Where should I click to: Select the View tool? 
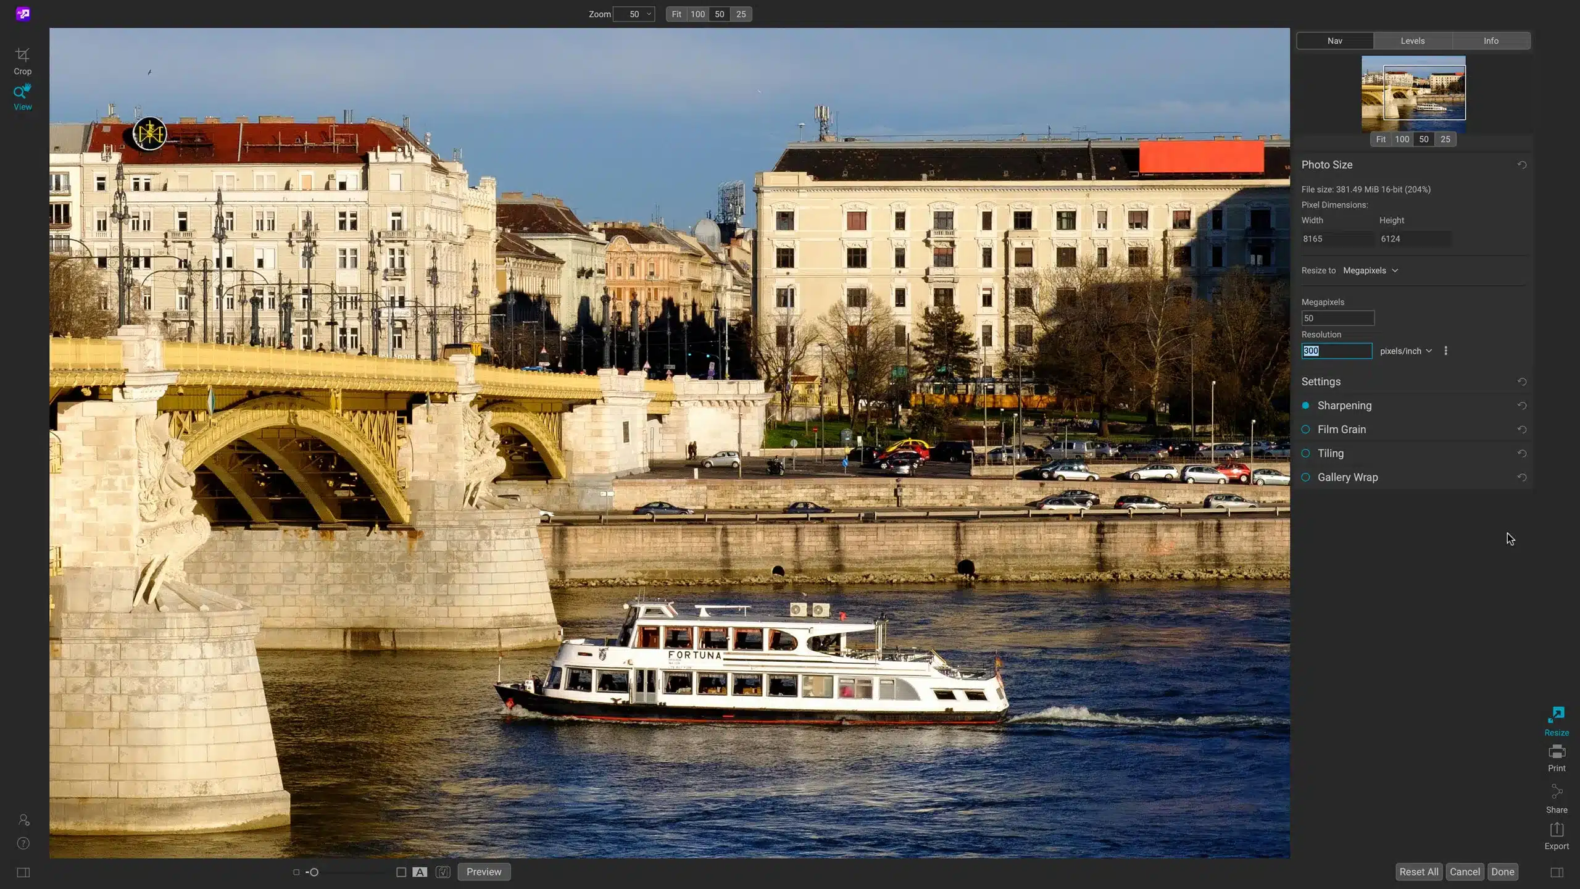(22, 98)
